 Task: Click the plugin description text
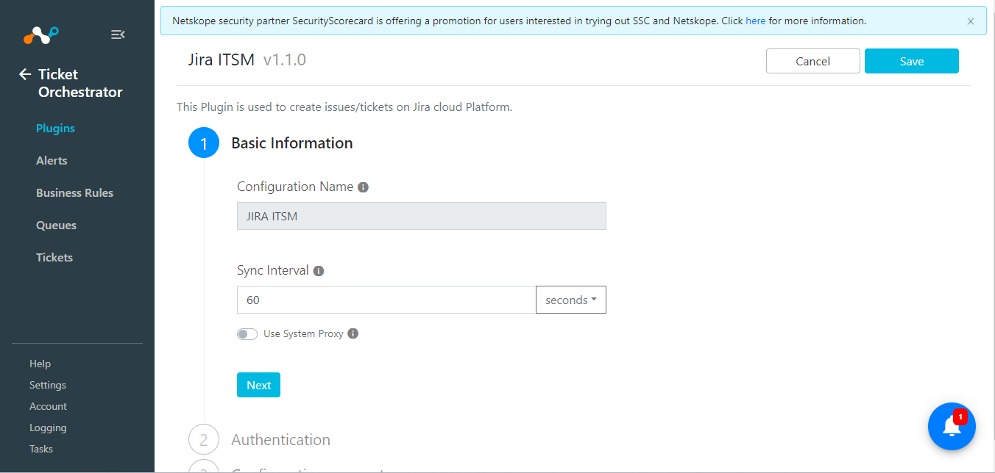[344, 107]
